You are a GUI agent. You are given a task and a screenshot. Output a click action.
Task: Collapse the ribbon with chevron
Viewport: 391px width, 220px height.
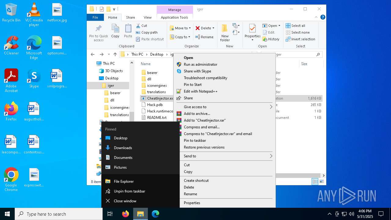point(316,17)
